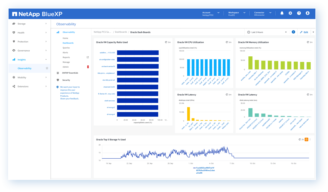Click the Share your feedback link
Screen dimensions: 328x192
(70, 99)
